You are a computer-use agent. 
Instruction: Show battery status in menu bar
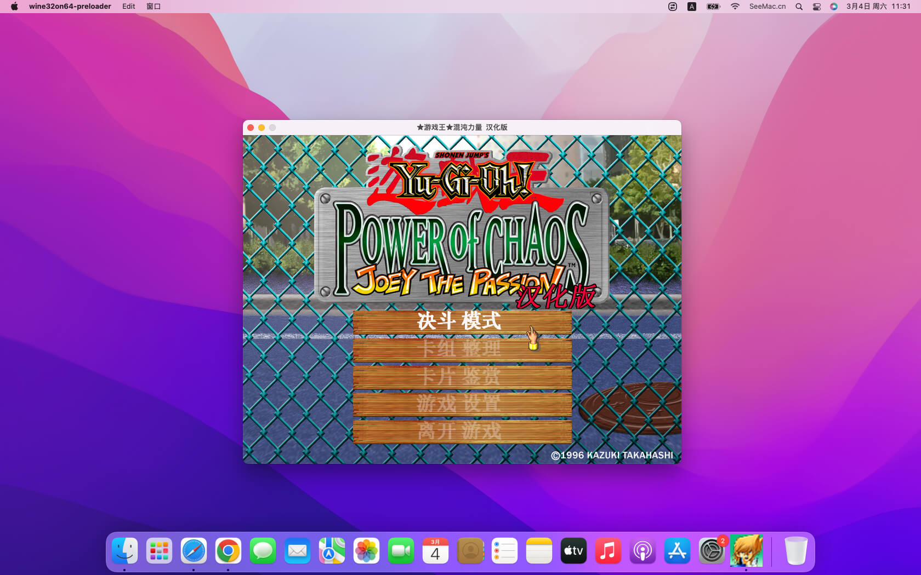(x=713, y=7)
